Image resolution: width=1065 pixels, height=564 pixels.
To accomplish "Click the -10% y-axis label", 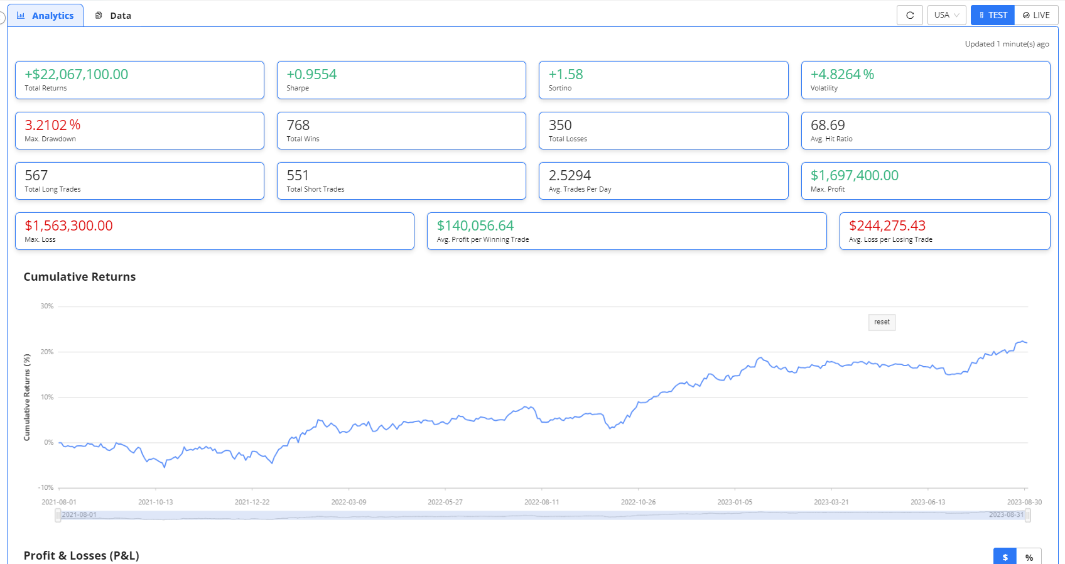I will click(x=46, y=488).
